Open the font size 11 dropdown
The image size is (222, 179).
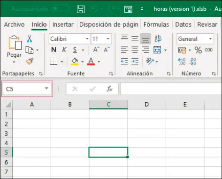[x=108, y=39]
